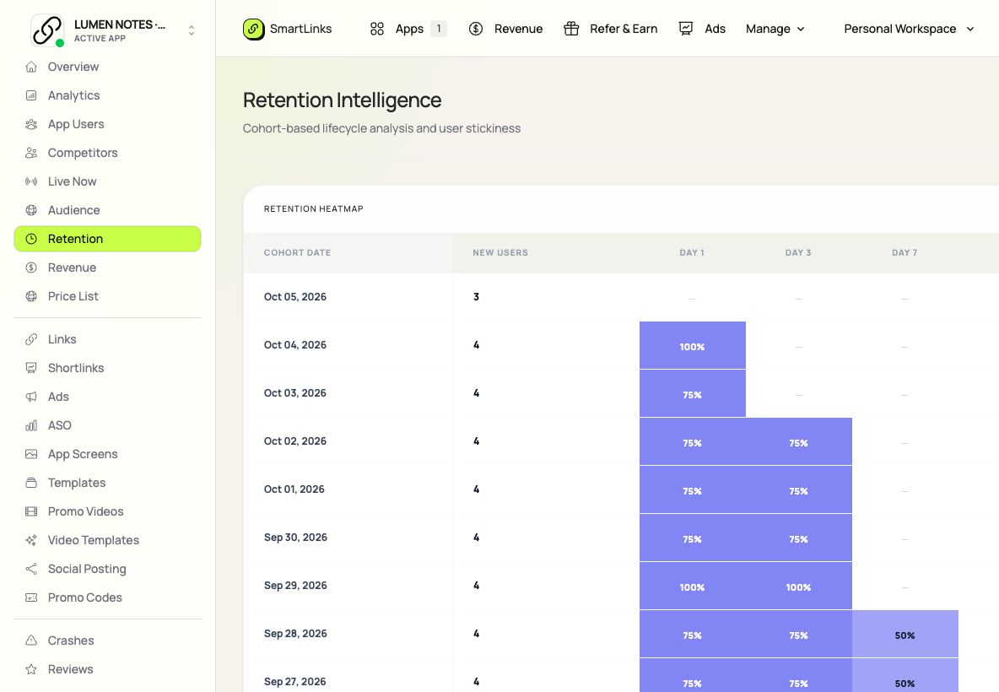Click the New Users column header
The image size is (999, 692).
coord(500,252)
